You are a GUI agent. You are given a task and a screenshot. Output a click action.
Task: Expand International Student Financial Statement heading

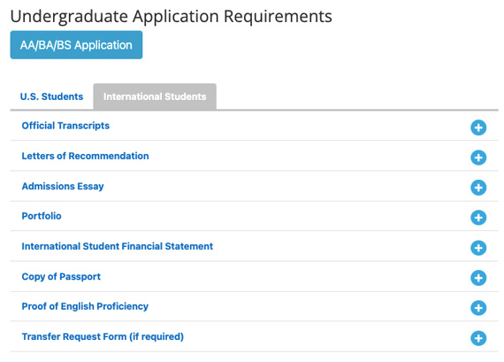pos(118,246)
